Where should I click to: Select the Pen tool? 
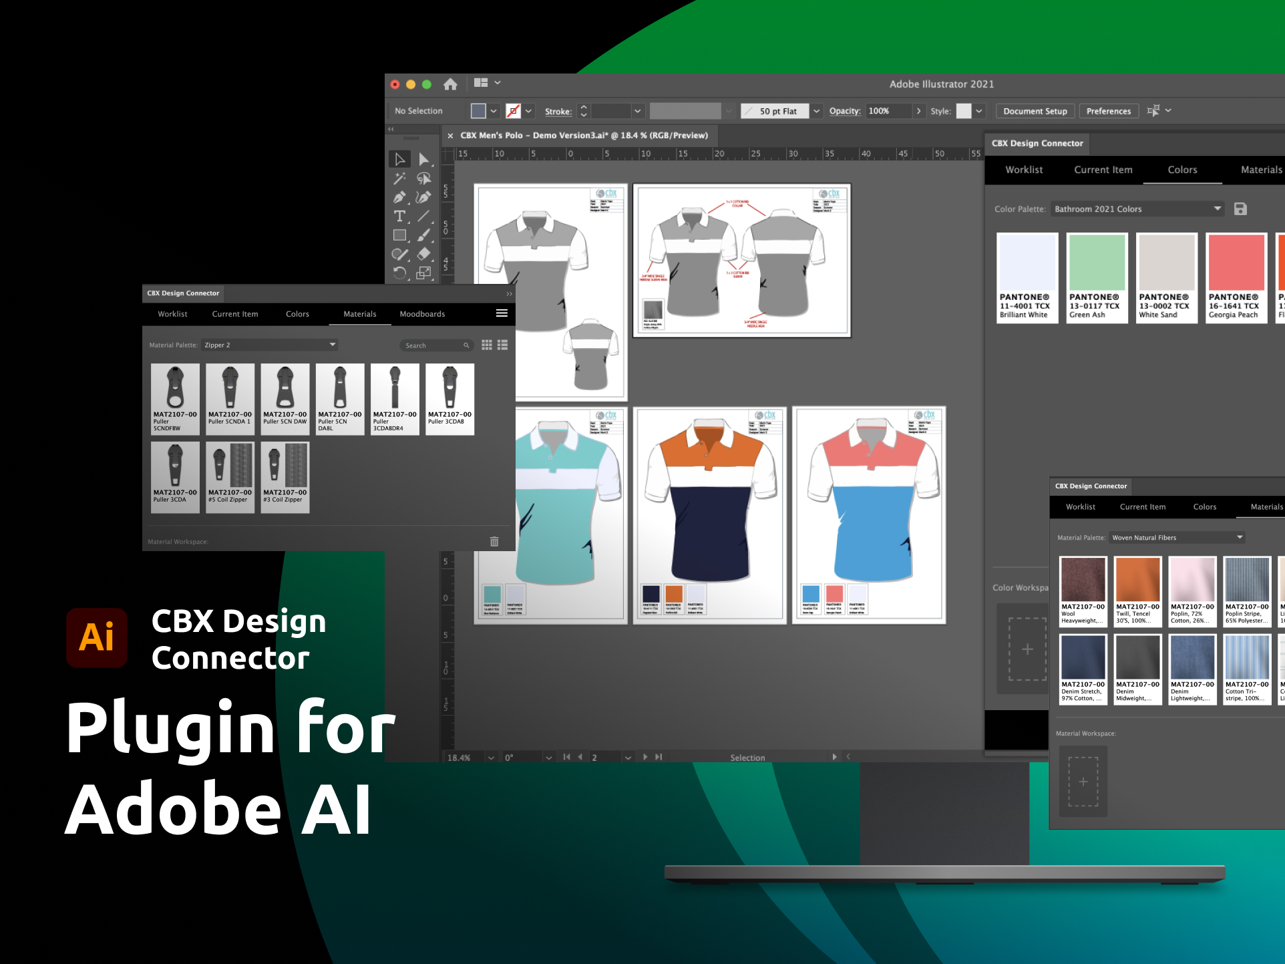(399, 197)
